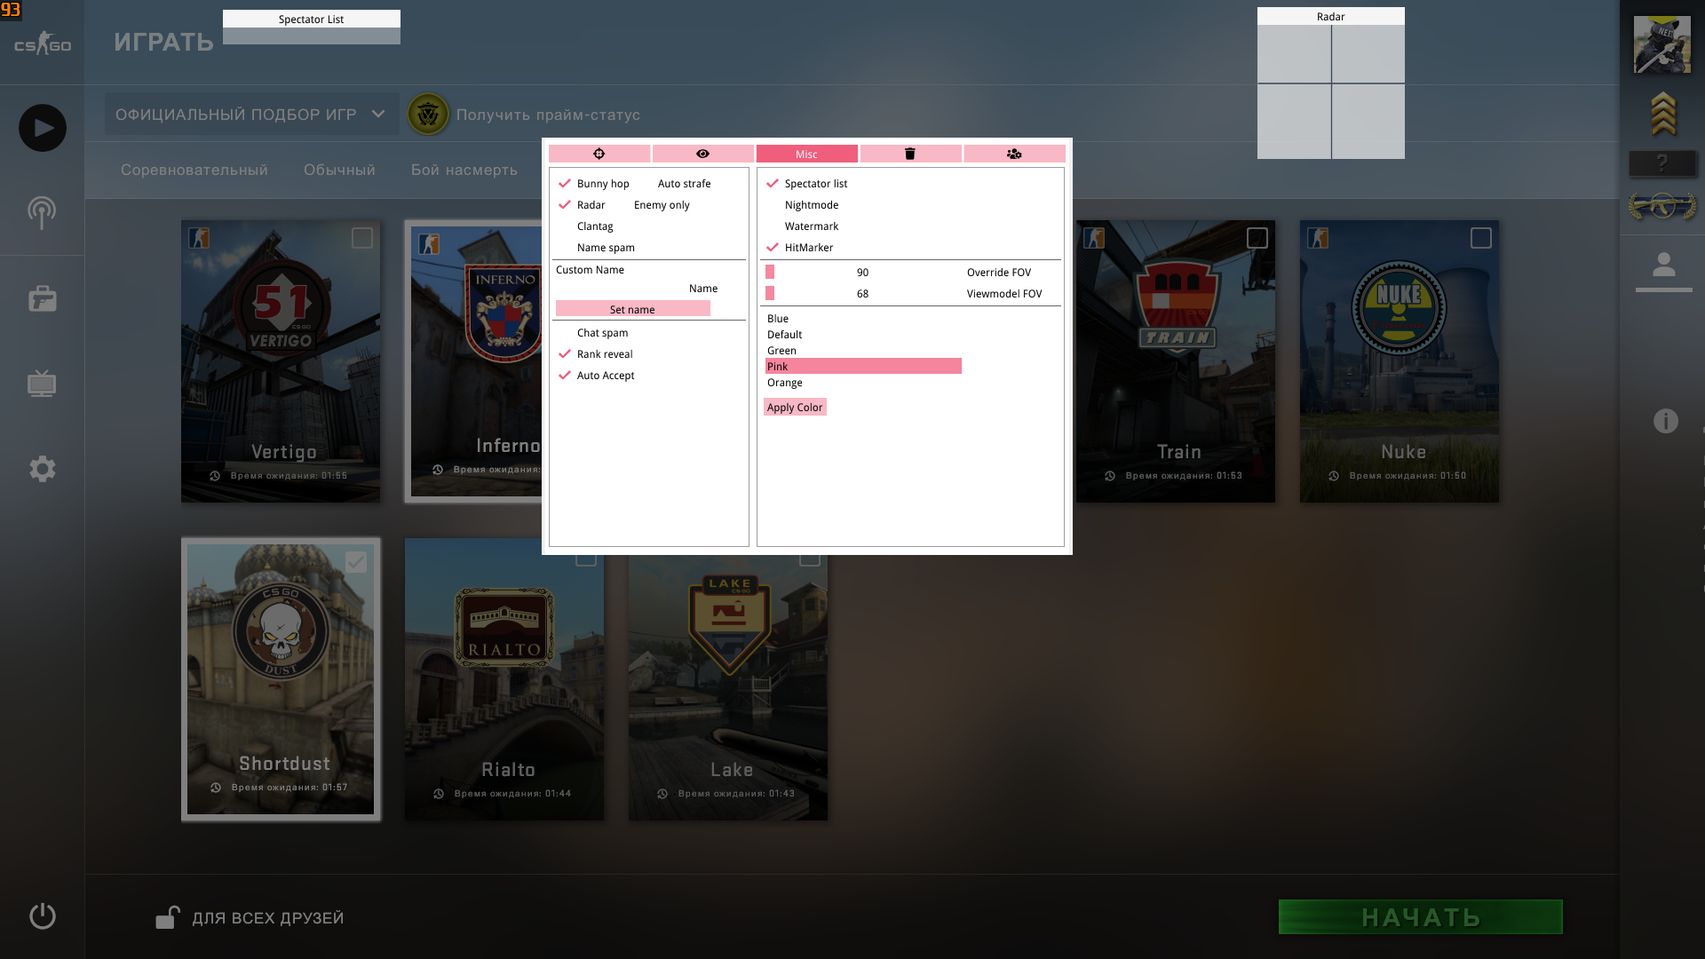Image resolution: width=1705 pixels, height=959 pixels.
Task: Select Blue in the color list
Action: [x=778, y=319]
